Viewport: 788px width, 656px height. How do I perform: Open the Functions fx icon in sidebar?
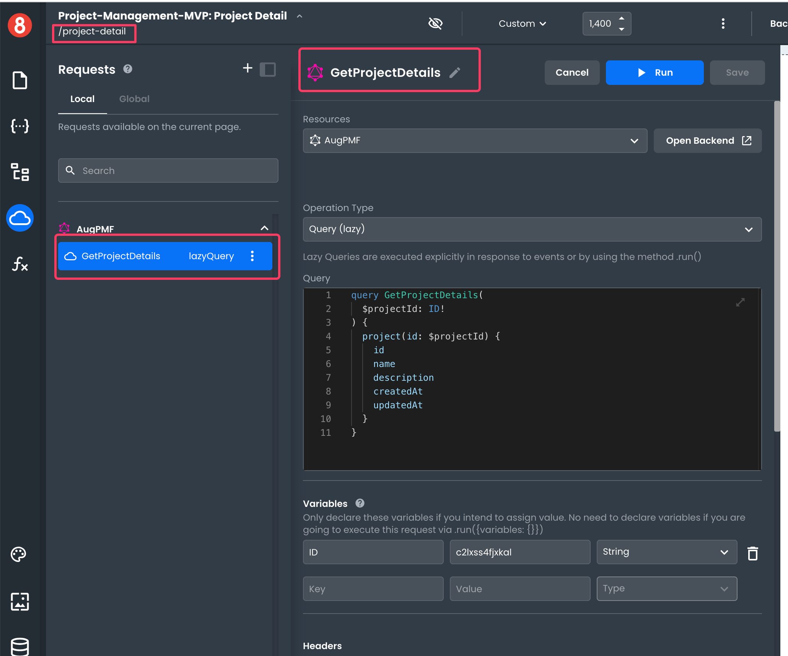(x=20, y=264)
